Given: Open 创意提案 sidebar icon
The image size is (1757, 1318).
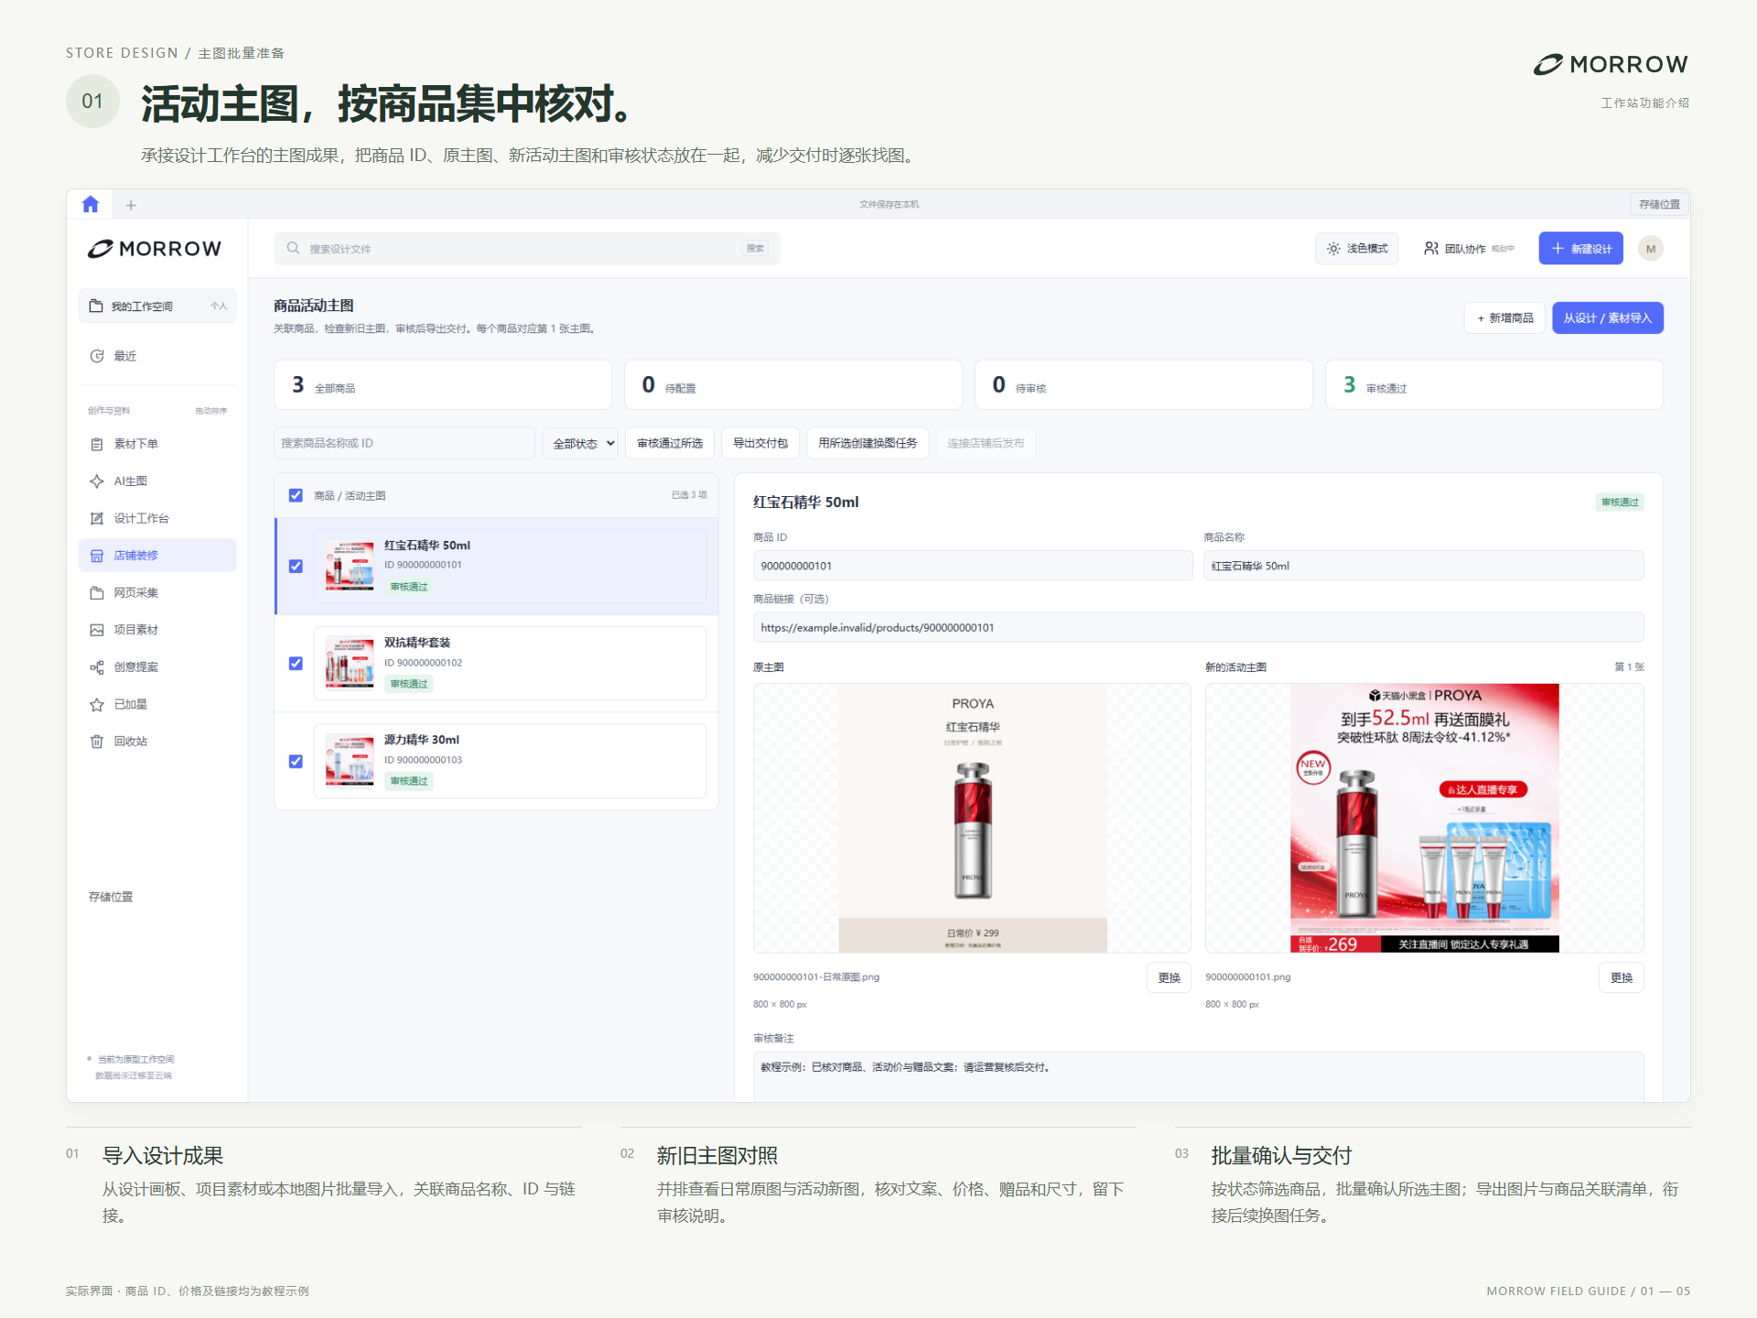Looking at the screenshot, I should point(97,667).
